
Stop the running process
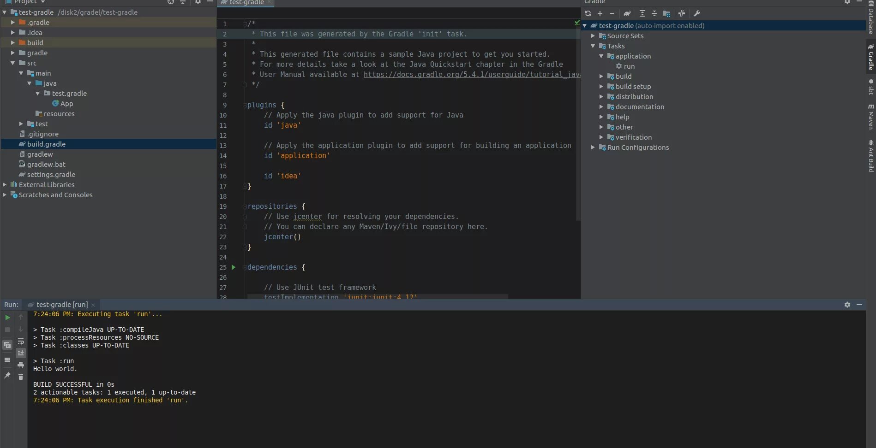click(x=7, y=329)
